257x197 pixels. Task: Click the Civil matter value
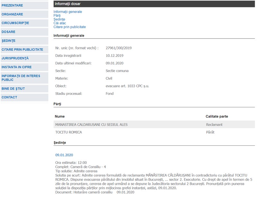point(109,78)
